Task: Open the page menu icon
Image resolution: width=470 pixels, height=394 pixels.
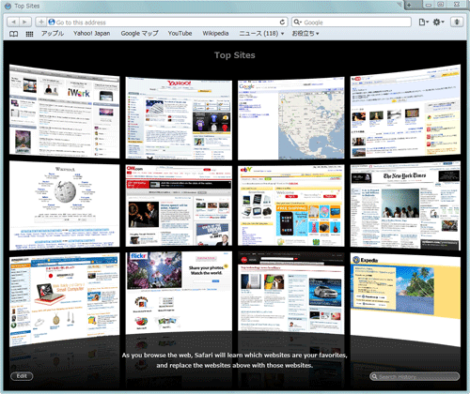Action: 423,22
